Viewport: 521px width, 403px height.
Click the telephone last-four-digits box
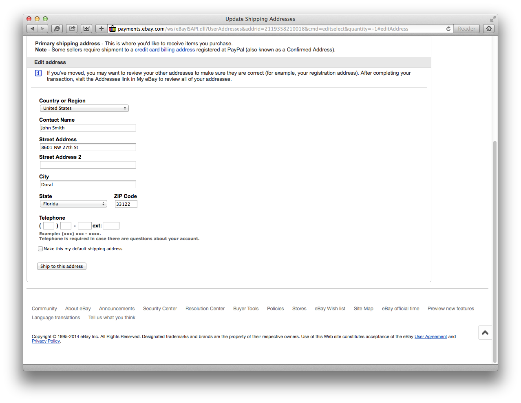(85, 226)
